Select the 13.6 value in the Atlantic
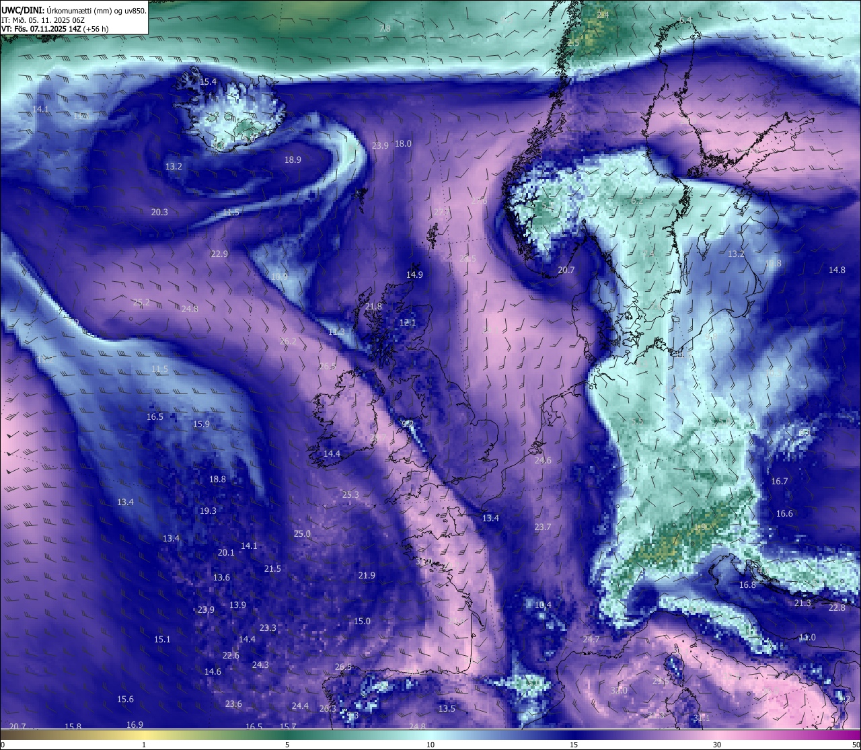The width and height of the screenshot is (861, 750). (221, 578)
